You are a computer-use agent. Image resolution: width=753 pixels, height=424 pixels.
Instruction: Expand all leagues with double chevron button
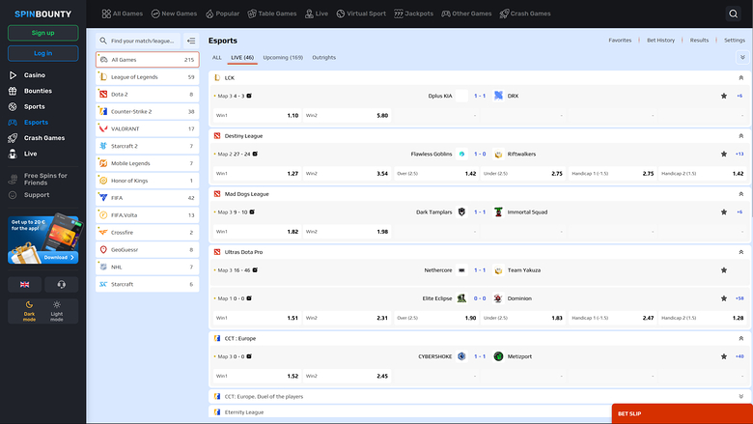(742, 58)
